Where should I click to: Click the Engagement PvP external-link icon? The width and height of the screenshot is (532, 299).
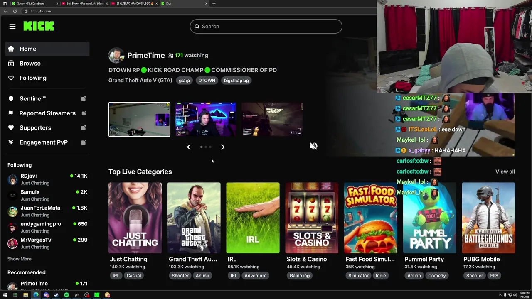coord(84,142)
